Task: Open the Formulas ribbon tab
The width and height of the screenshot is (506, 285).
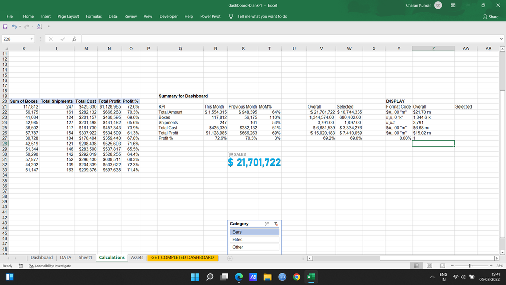Action: coord(94,16)
